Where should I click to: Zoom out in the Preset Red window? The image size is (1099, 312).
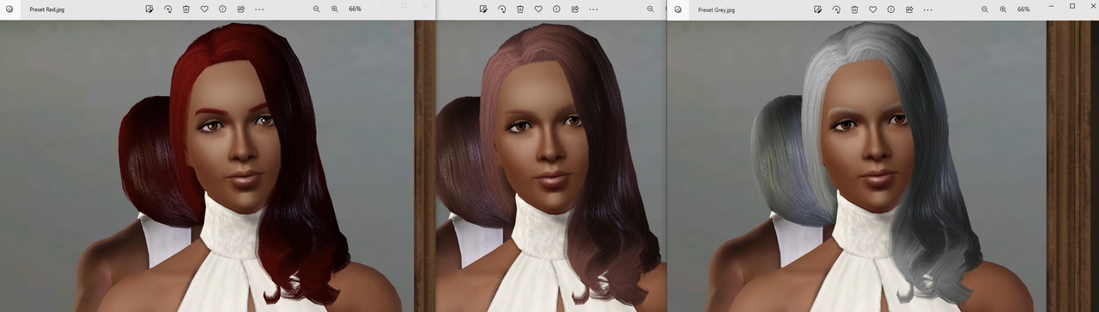(316, 9)
